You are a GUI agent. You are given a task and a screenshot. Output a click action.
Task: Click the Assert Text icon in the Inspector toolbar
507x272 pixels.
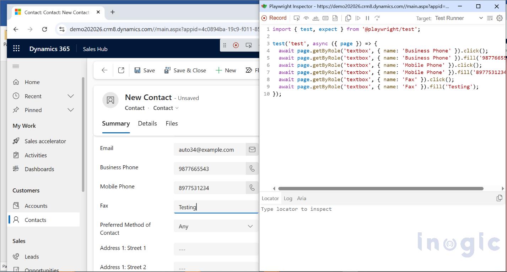coord(315,18)
